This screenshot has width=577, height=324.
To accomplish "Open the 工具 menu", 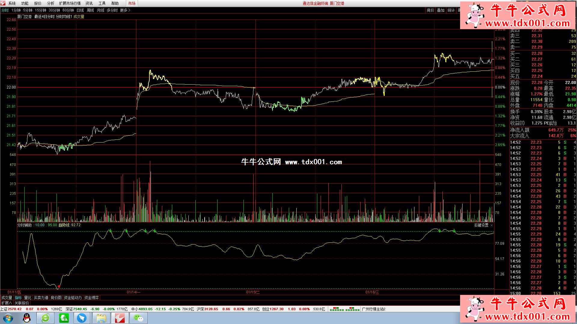I will point(102,3).
